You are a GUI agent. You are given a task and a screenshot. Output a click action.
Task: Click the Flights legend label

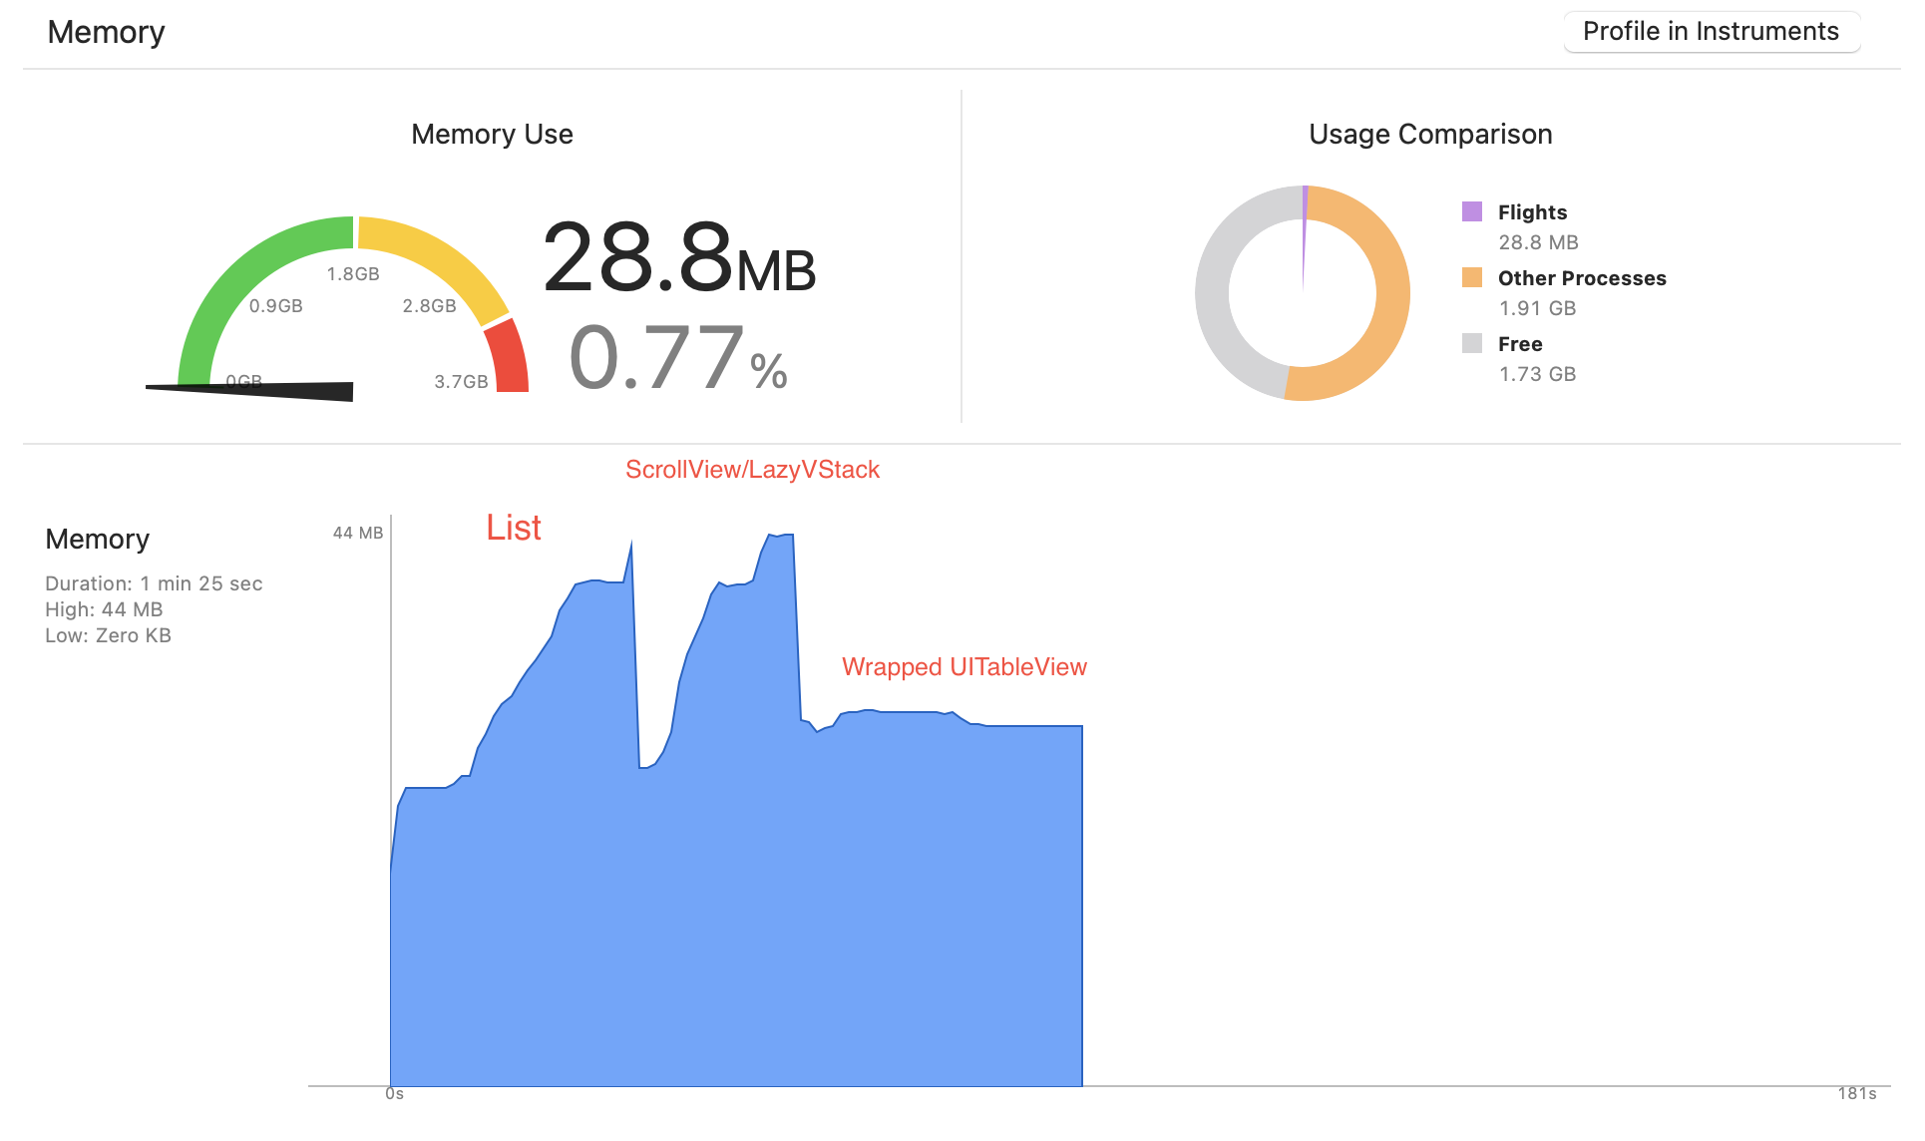click(x=1532, y=212)
